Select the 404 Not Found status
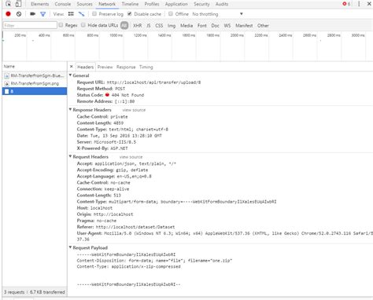 pos(127,95)
